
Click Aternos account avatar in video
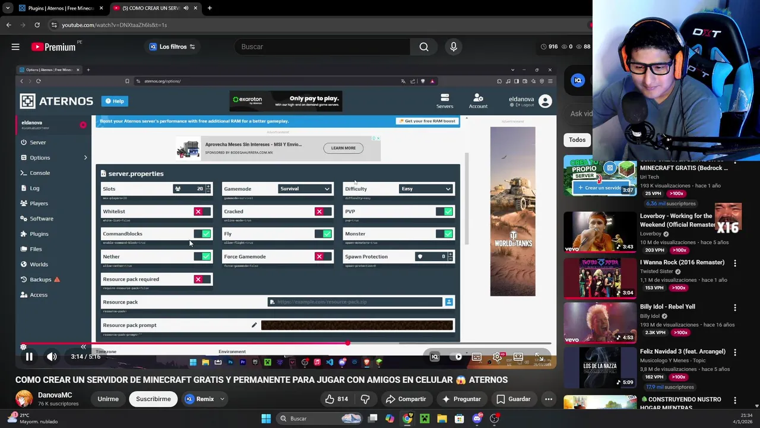click(x=546, y=101)
